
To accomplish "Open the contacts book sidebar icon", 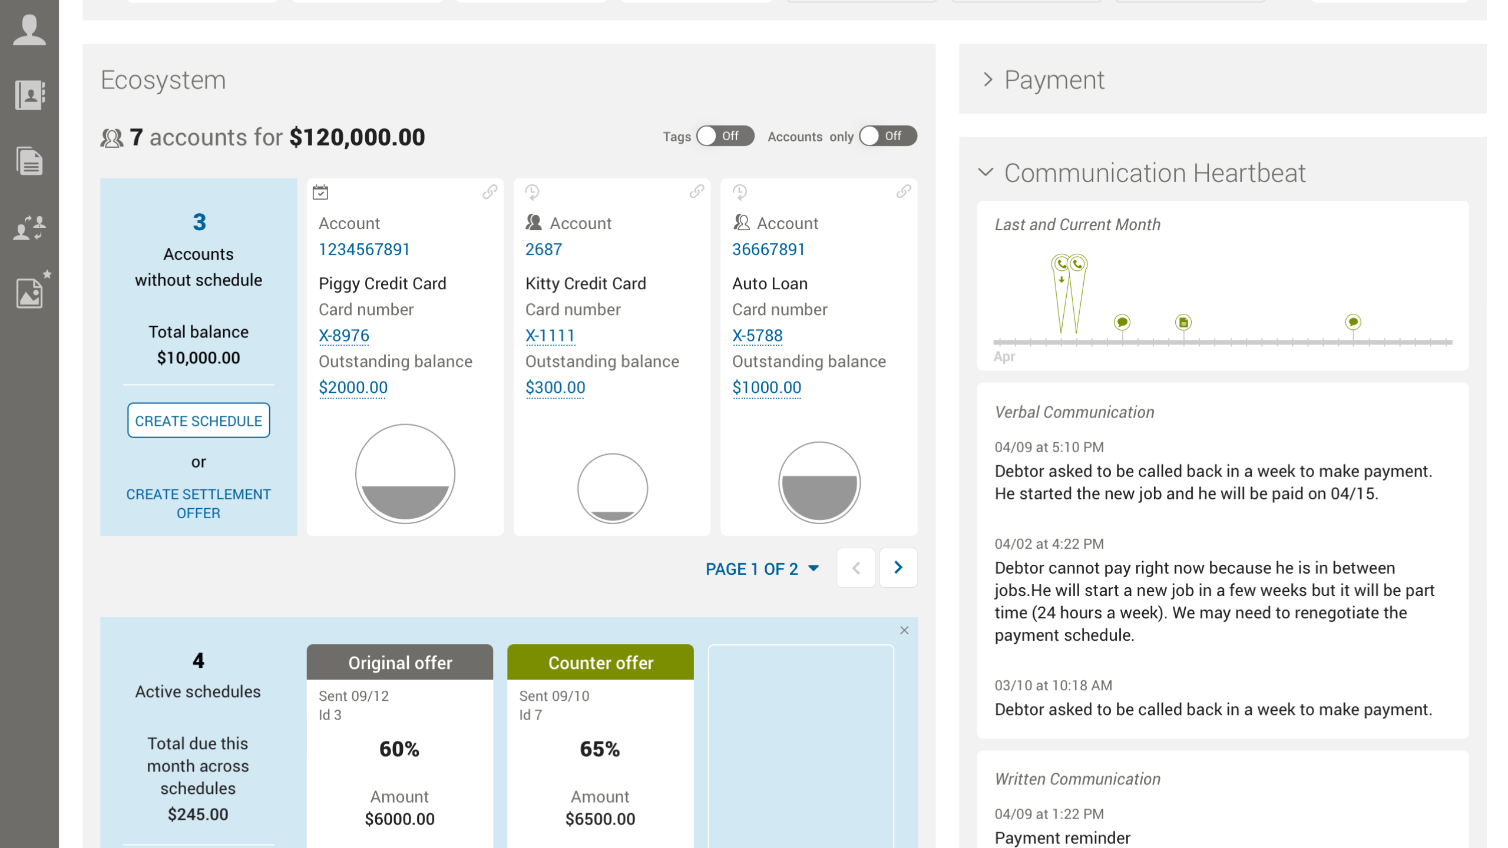I will 29,95.
